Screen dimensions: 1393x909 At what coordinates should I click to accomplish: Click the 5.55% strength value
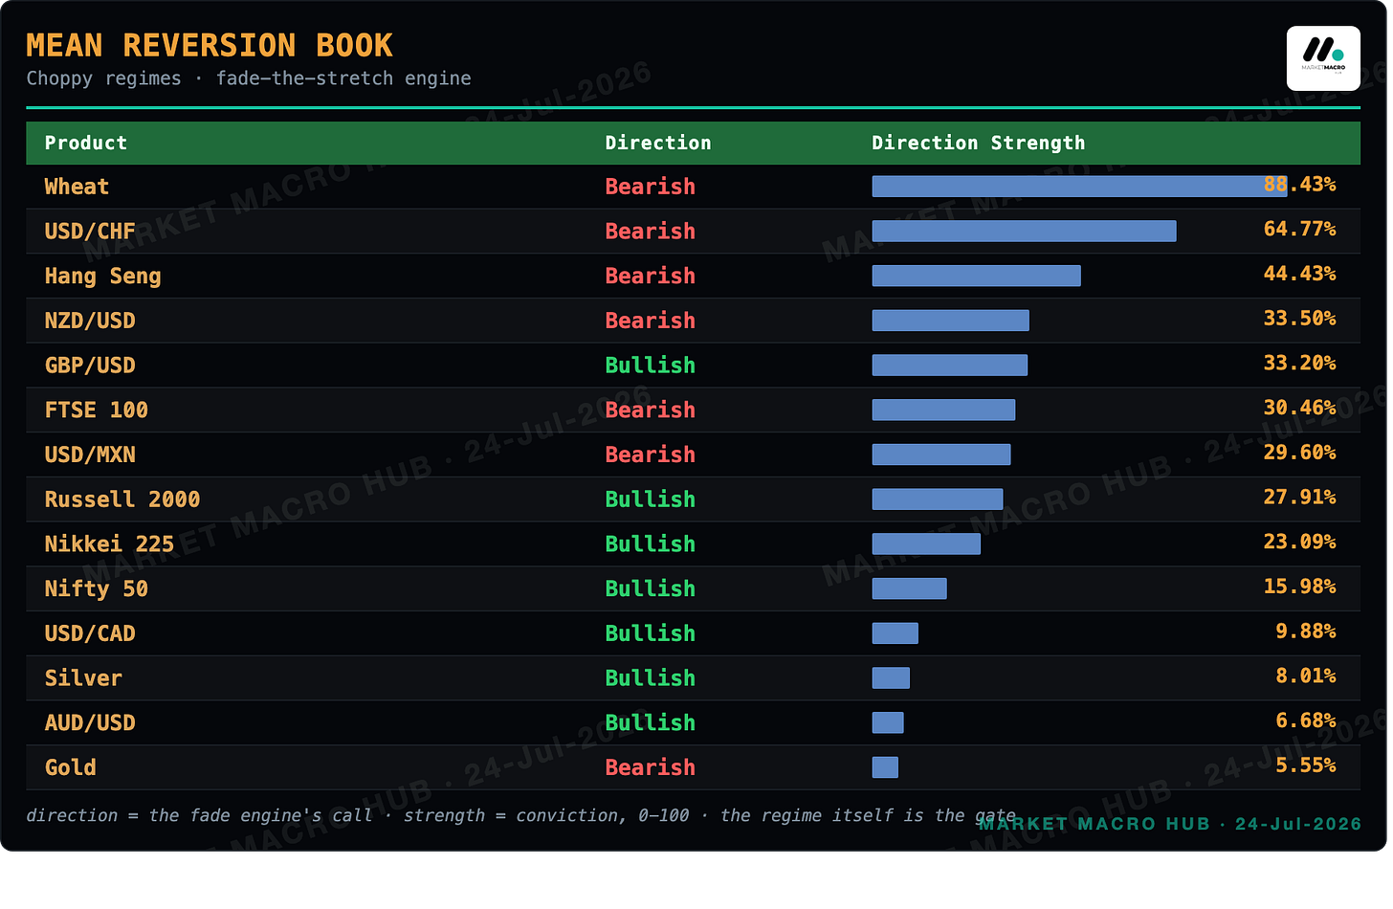click(1306, 765)
